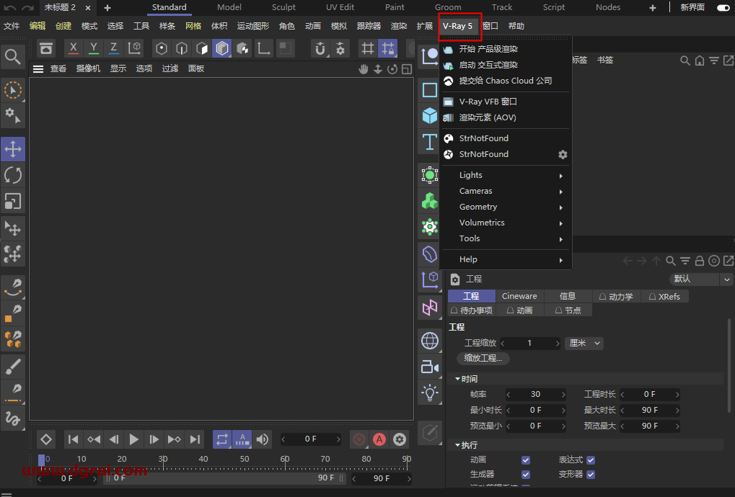Open the V-Ray 5 menu
Viewport: 735px width, 497px height.
tap(458, 26)
